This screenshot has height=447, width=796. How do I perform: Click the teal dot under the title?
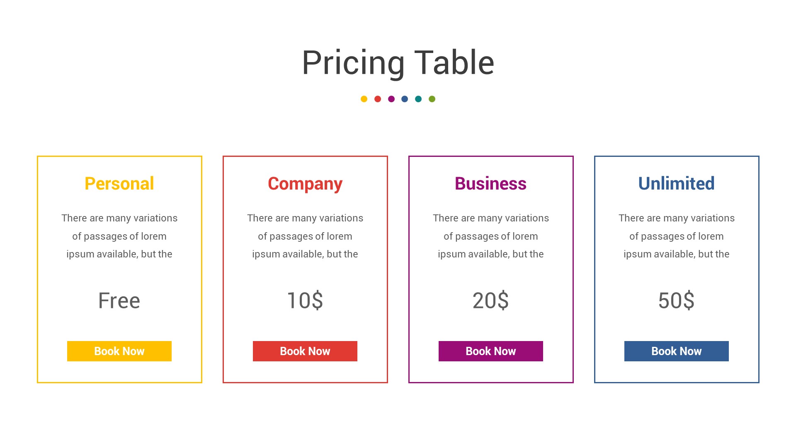pos(418,99)
